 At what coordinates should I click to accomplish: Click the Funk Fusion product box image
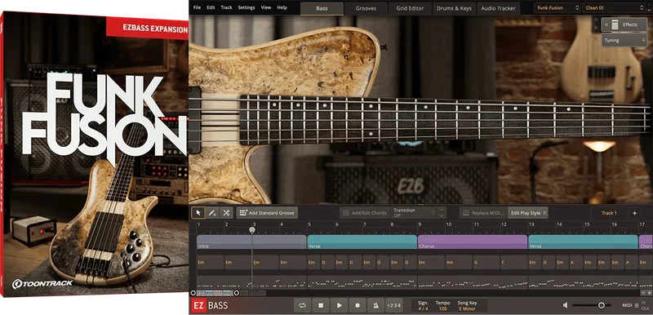coord(94,154)
